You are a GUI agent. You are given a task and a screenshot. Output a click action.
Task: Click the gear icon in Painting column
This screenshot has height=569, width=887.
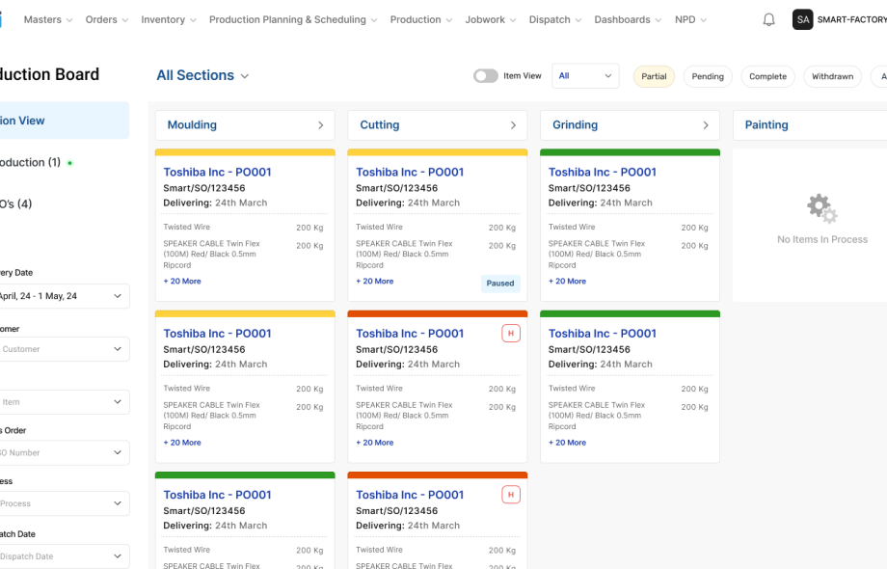[821, 207]
